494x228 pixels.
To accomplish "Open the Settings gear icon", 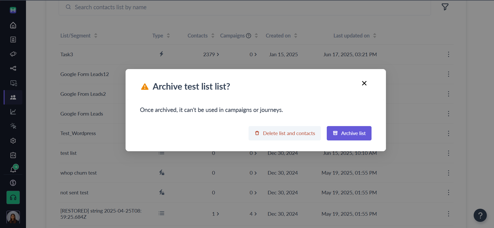I will coord(13,141).
